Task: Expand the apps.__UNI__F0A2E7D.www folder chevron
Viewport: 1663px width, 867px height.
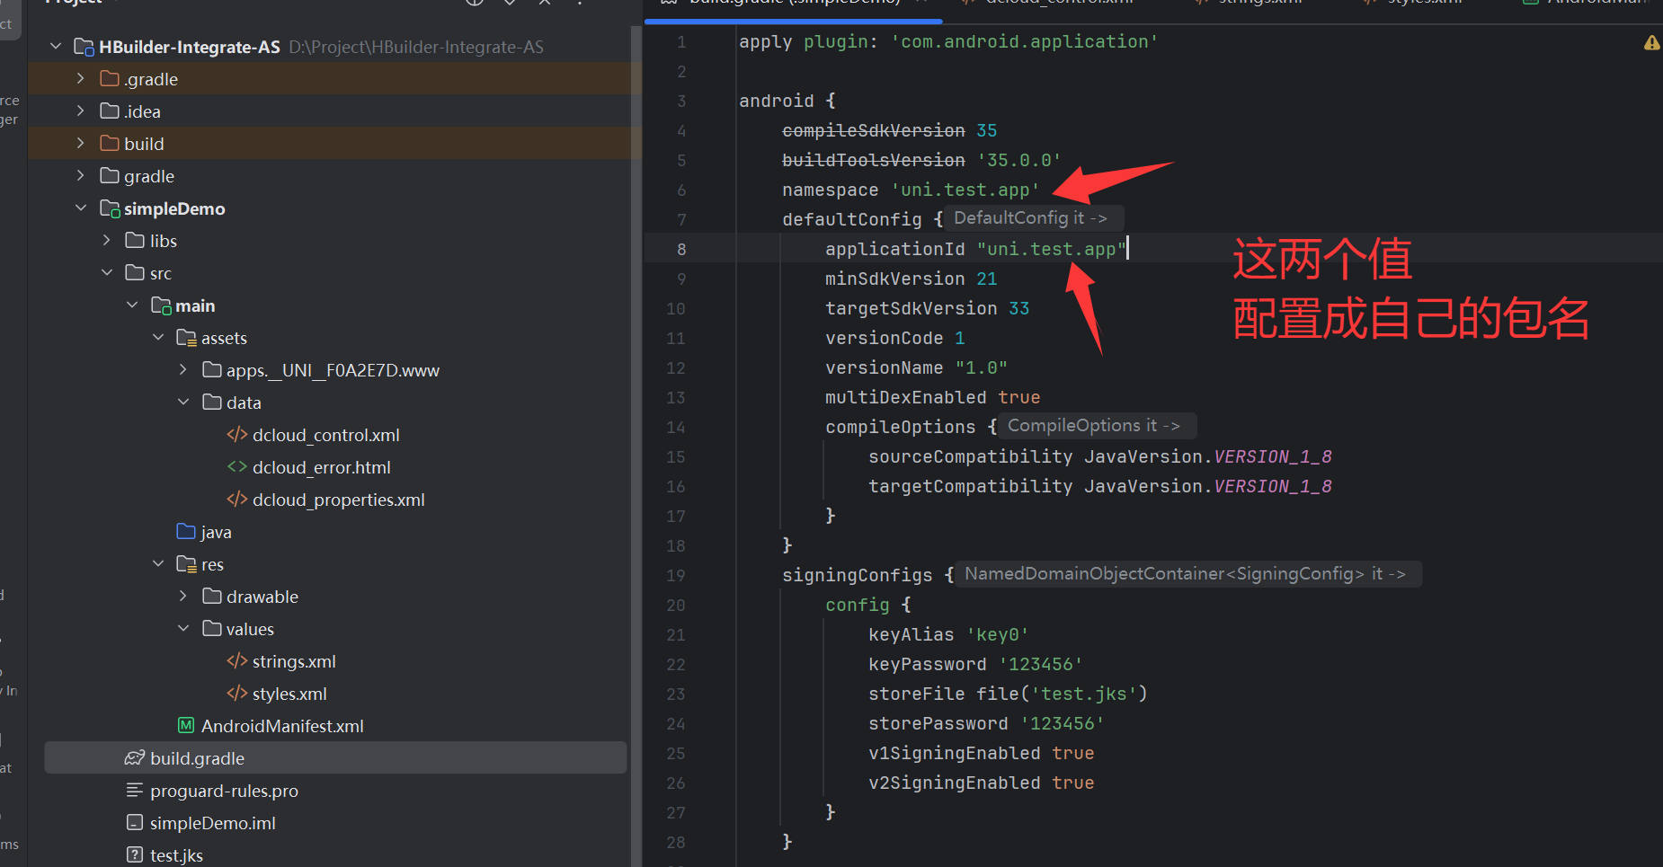Action: point(183,369)
